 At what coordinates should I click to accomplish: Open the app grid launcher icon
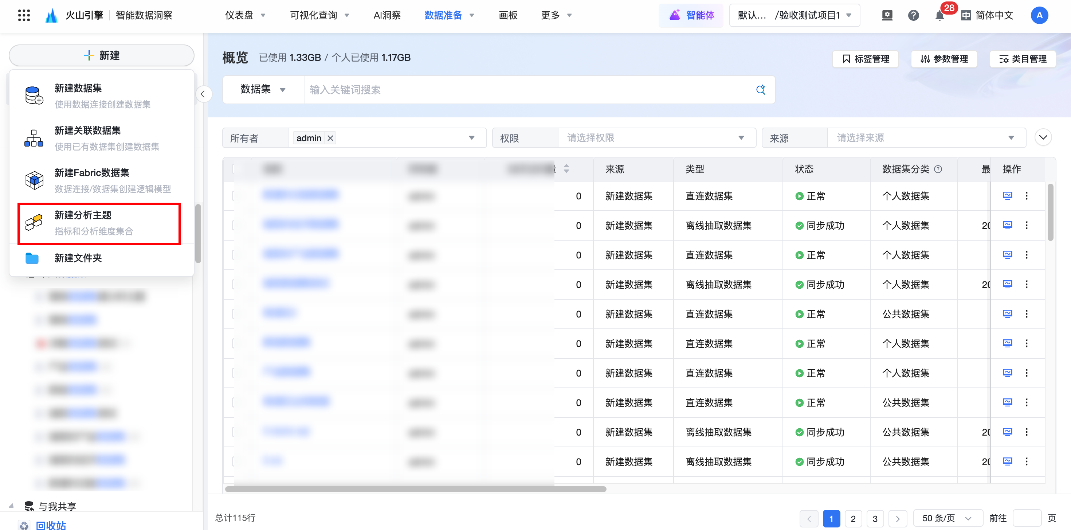coord(24,15)
